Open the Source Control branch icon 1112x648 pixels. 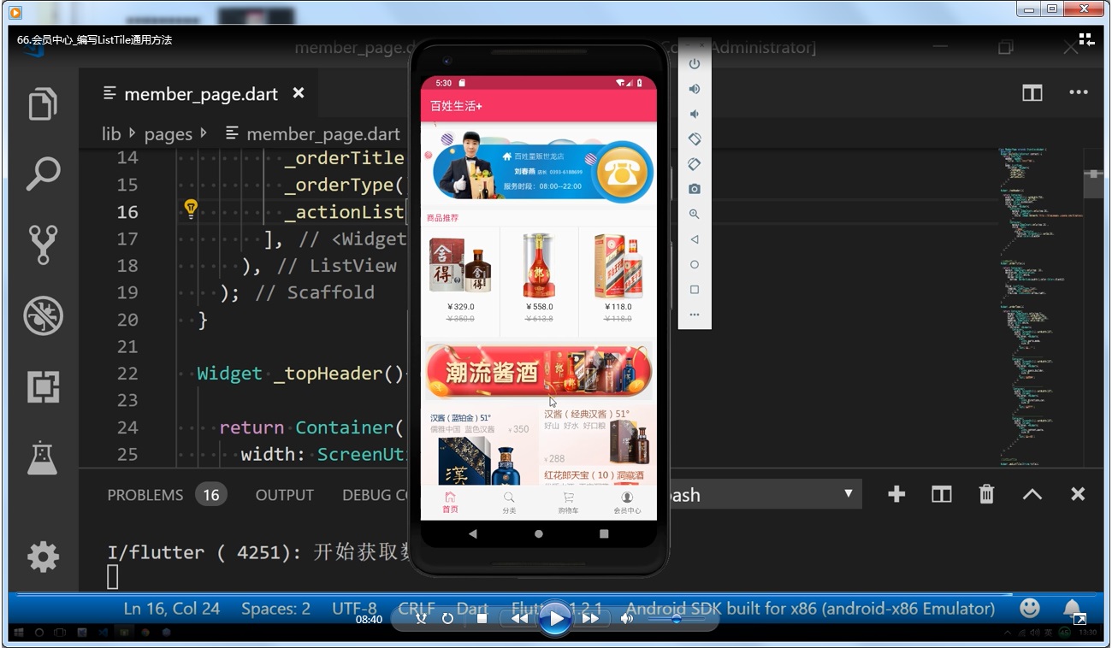43,244
